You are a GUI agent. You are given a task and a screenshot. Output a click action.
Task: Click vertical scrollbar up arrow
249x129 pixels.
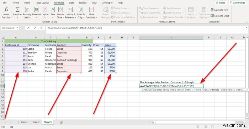pos(247,38)
